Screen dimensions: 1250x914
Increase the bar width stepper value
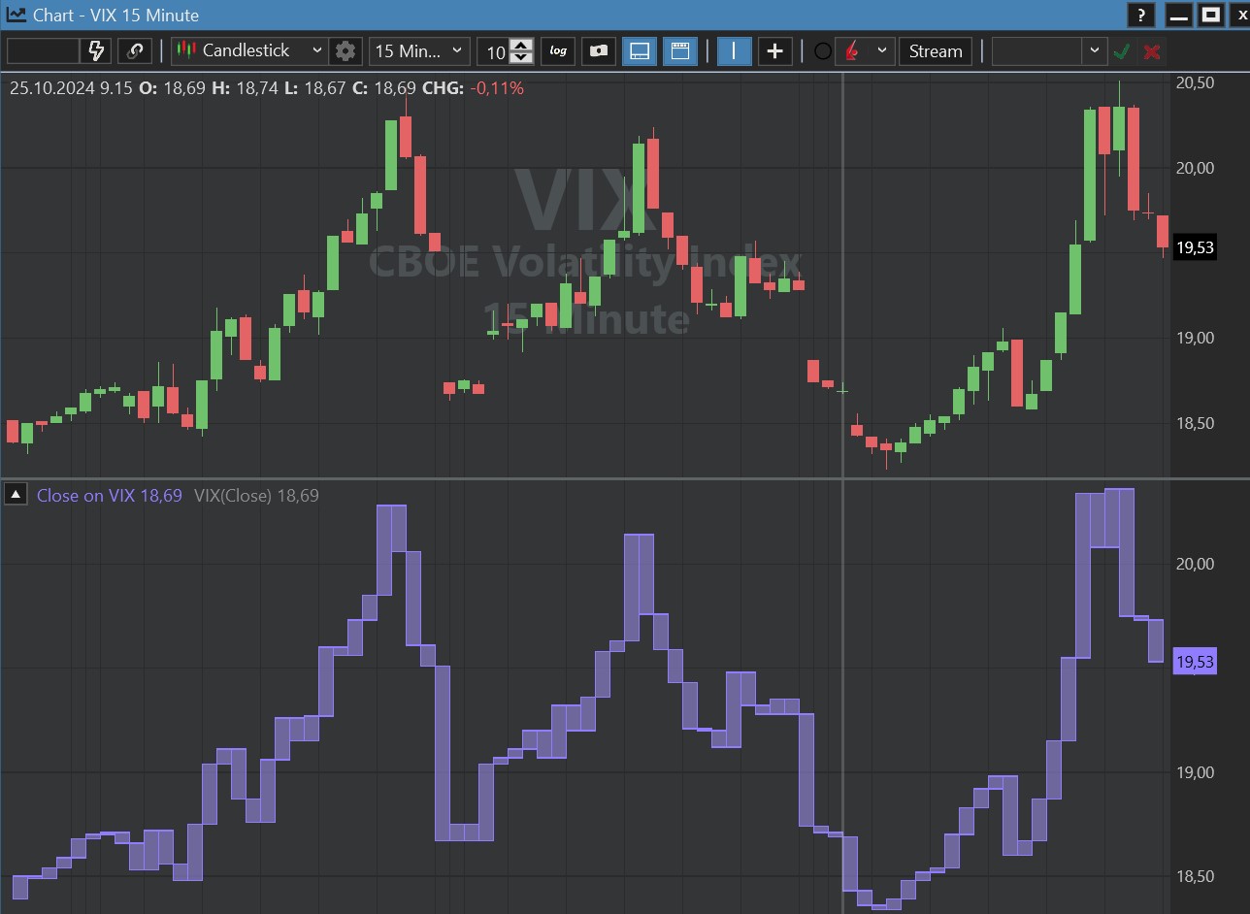coord(521,45)
